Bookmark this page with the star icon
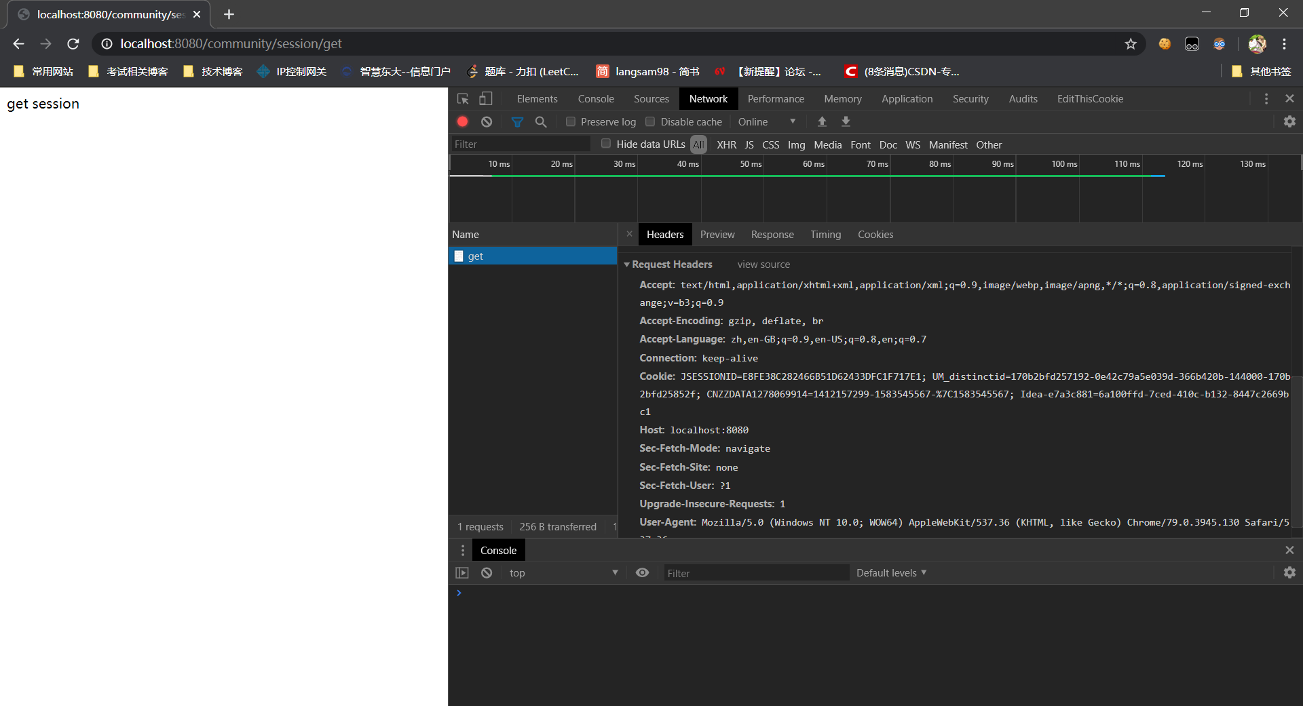 point(1131,43)
